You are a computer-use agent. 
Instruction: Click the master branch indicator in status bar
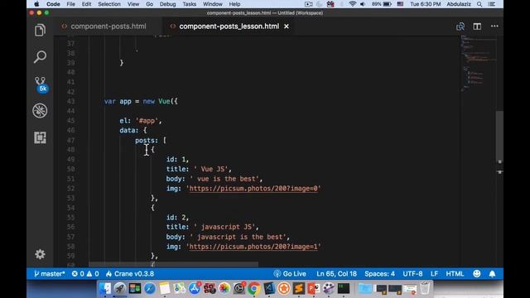click(50, 274)
